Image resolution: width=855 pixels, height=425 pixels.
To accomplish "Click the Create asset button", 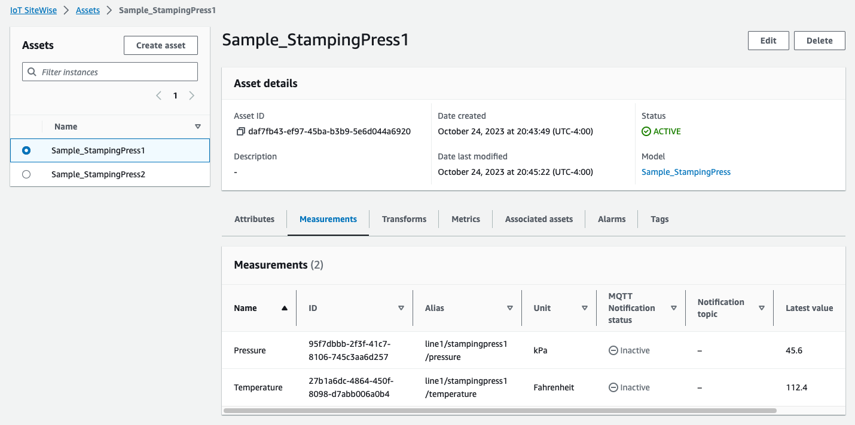I will tap(161, 45).
